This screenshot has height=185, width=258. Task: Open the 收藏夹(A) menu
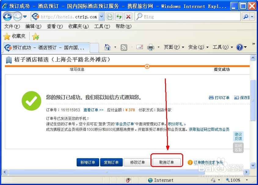click(x=78, y=26)
